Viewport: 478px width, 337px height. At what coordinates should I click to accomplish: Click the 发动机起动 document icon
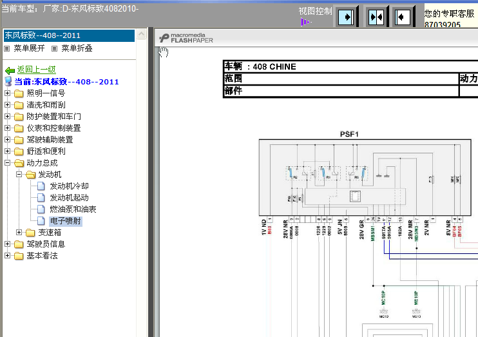[x=41, y=198]
